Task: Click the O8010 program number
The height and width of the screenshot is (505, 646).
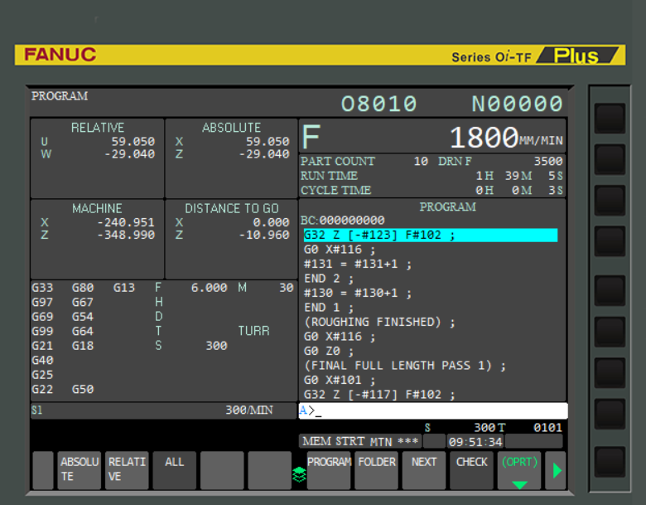Action: point(379,104)
